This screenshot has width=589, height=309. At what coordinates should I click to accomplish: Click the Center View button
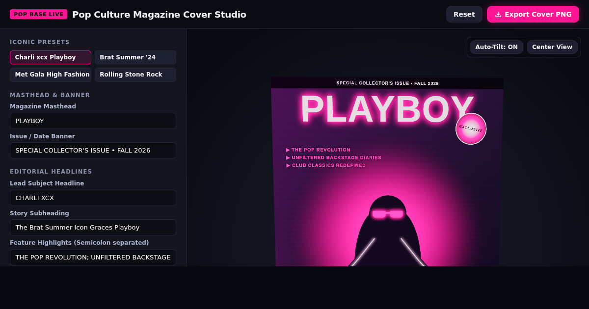[x=552, y=47]
